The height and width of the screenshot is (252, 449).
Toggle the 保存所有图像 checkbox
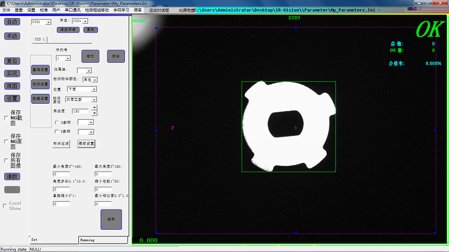pyautogui.click(x=6, y=161)
